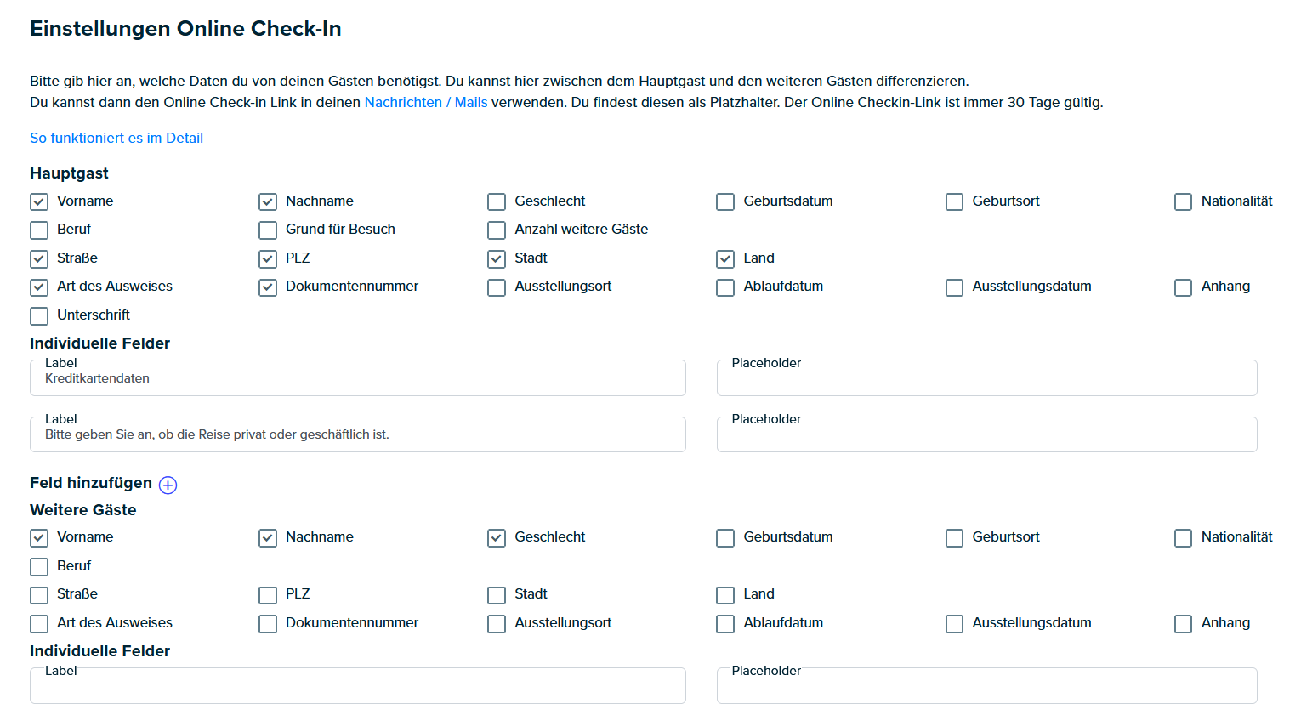This screenshot has height=715, width=1301.
Task: Check Anzahl weitere Gäste option
Action: point(497,230)
